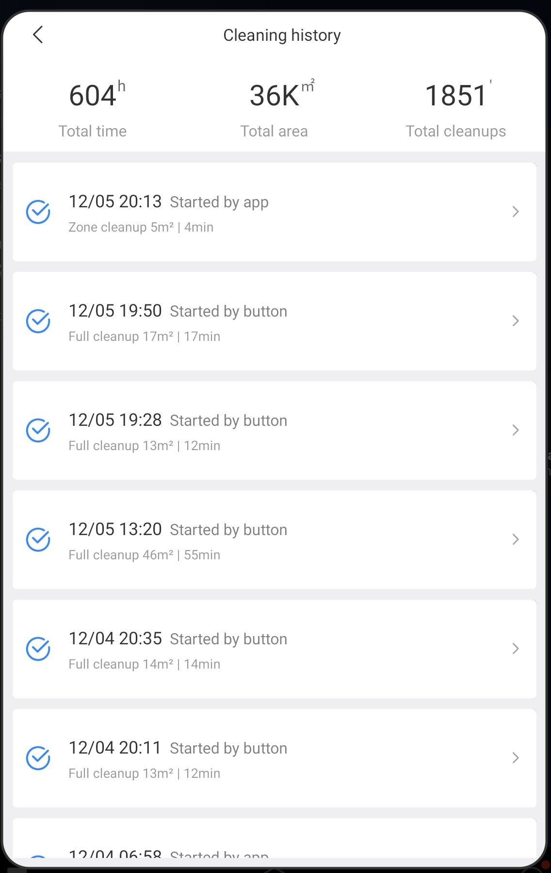Click checkmark icon for 12/04 20:11 cleanup

tap(38, 758)
